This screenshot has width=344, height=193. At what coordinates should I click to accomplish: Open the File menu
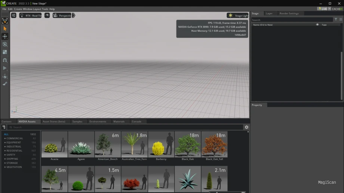(x=4, y=9)
